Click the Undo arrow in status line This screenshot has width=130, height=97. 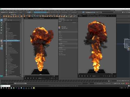15,12
